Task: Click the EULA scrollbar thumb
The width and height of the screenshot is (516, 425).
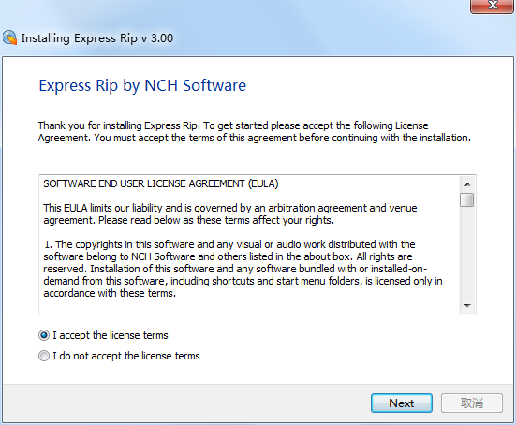Action: coord(467,199)
